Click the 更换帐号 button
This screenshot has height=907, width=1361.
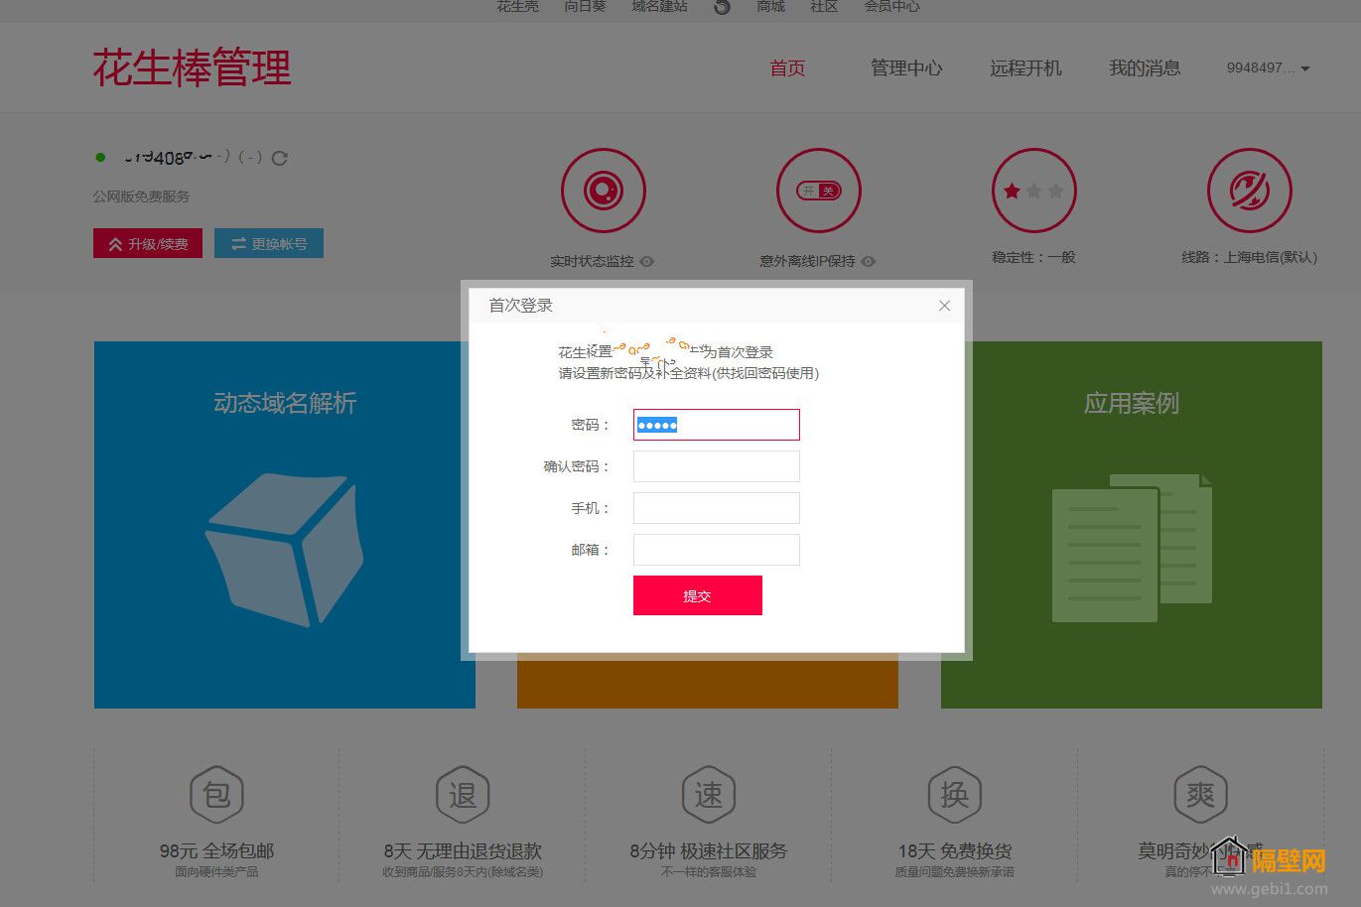pos(269,244)
